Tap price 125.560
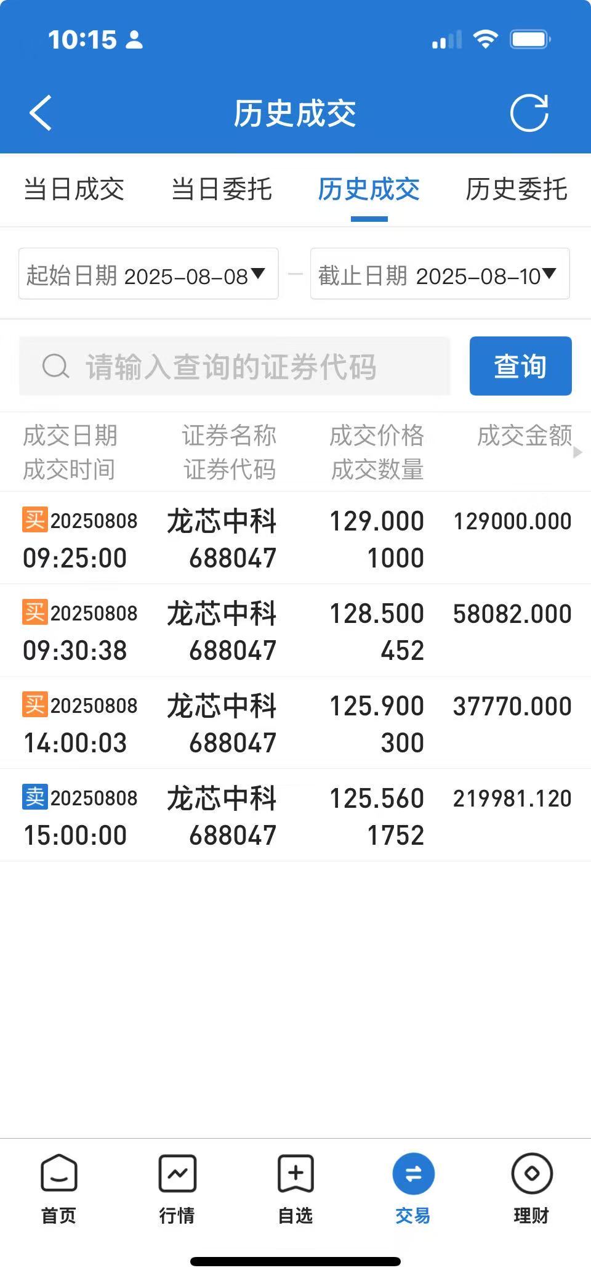 pyautogui.click(x=377, y=799)
